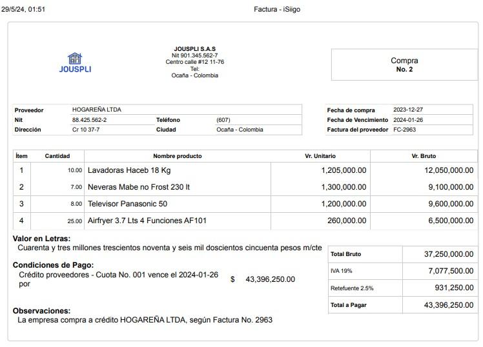The height and width of the screenshot is (347, 483).
Task: Select unit price '1,205,000.00'
Action: (344, 170)
